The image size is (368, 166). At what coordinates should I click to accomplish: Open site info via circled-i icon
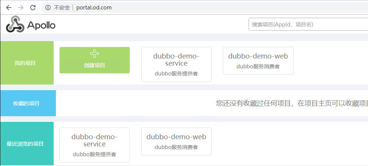48,8
